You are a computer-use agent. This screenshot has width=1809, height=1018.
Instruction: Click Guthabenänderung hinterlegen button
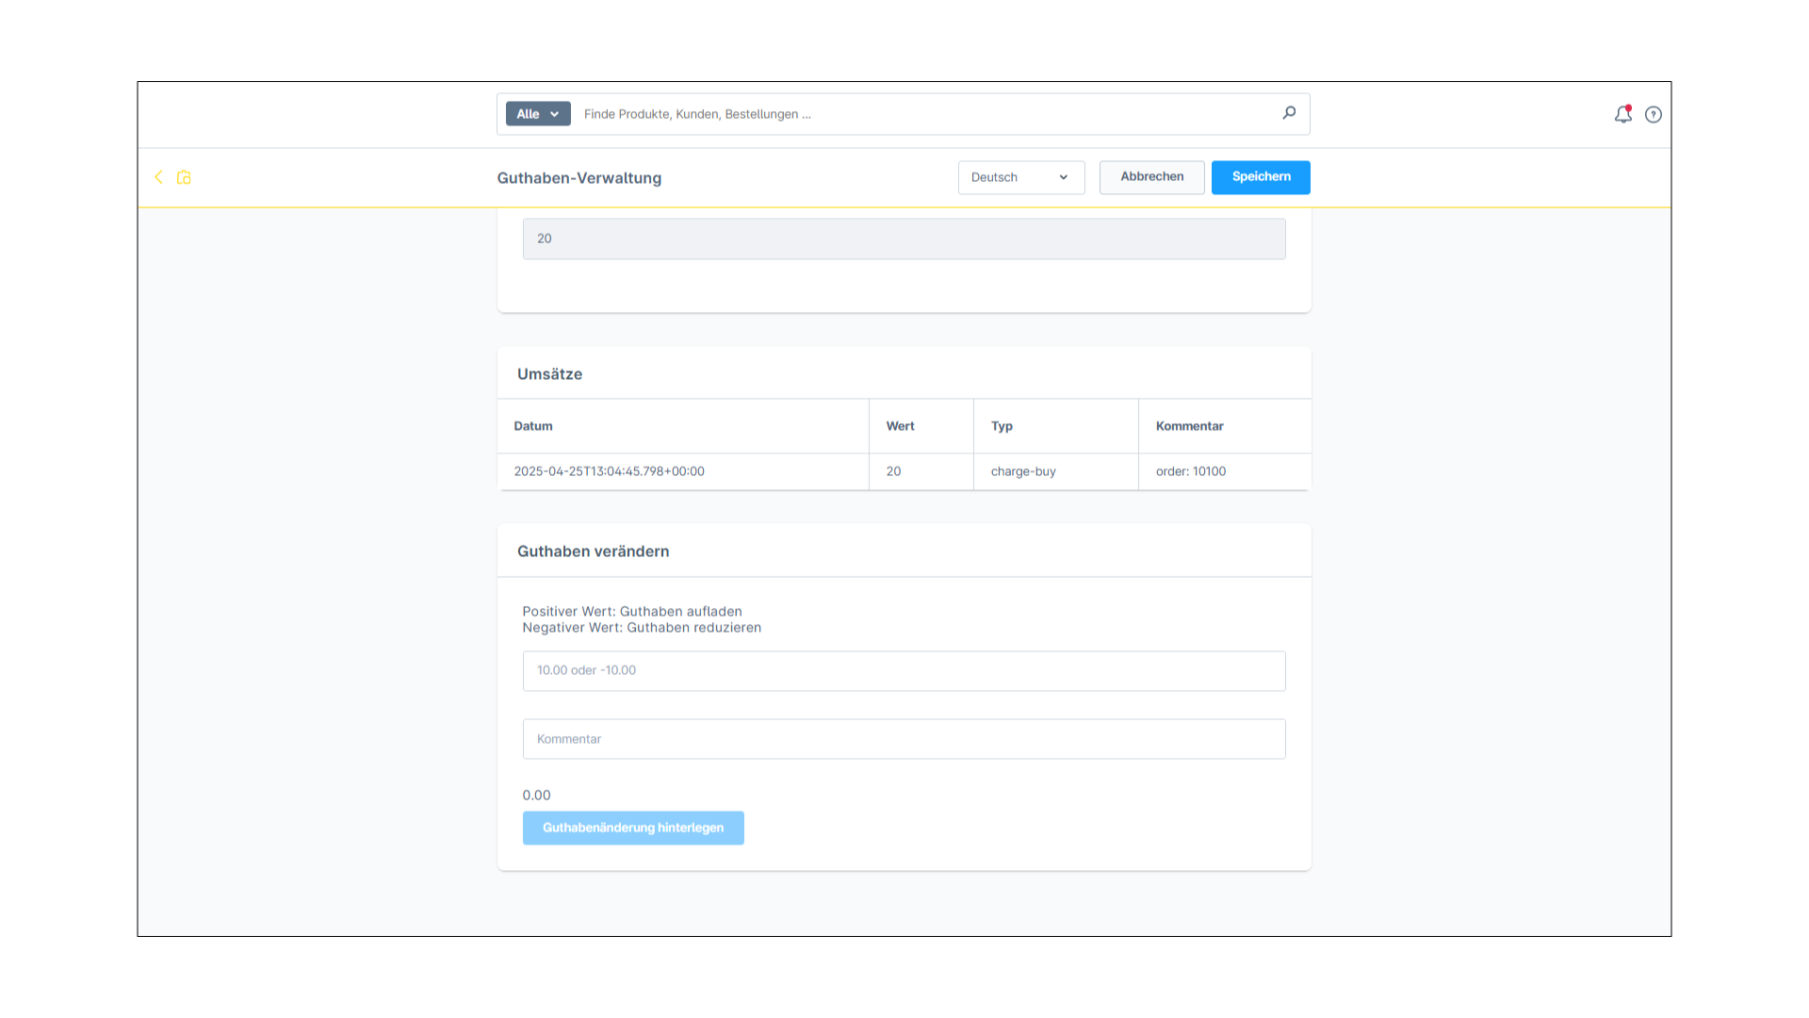click(x=633, y=828)
